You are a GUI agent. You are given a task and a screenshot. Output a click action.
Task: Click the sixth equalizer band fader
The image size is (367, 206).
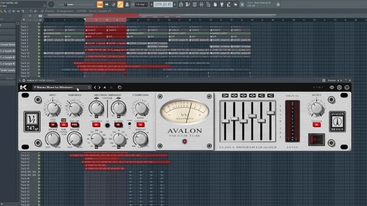click(x=271, y=113)
